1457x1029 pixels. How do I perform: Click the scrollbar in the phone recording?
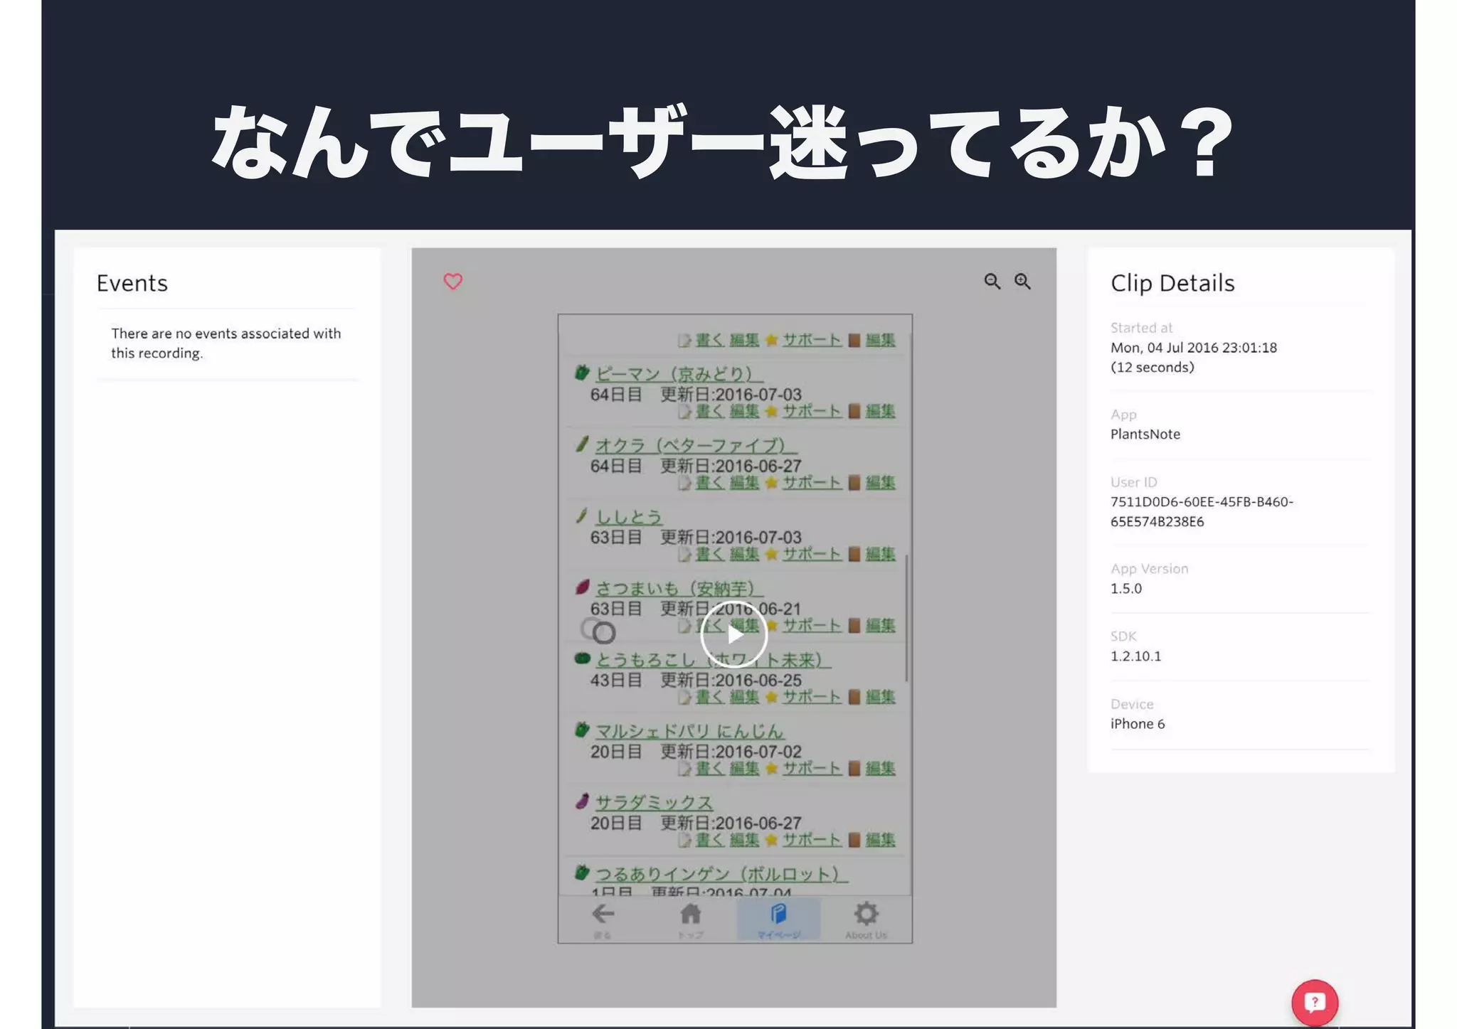click(906, 617)
